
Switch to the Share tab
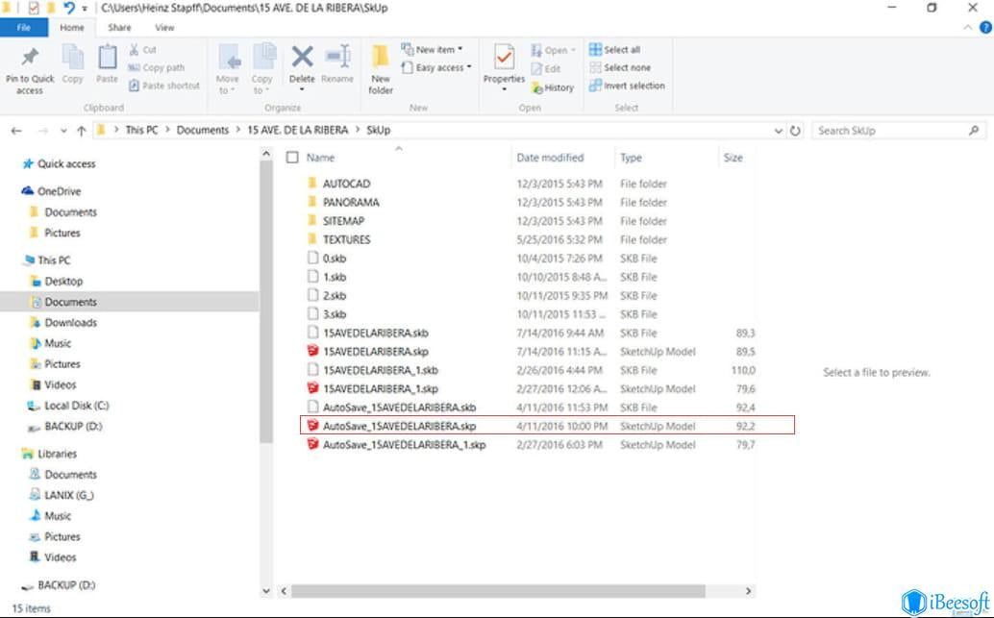point(119,27)
